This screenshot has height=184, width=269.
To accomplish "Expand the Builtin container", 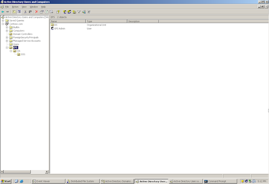I will point(7,27).
